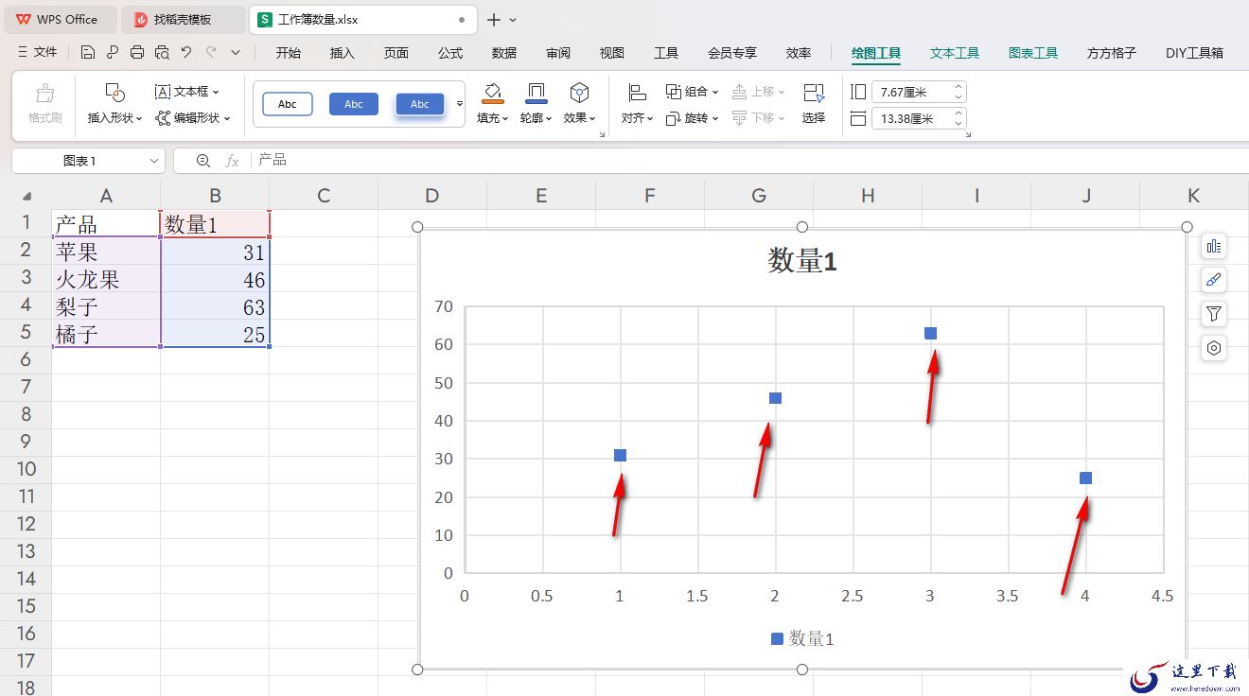
Task: Open the 文件 menu
Action: (38, 52)
